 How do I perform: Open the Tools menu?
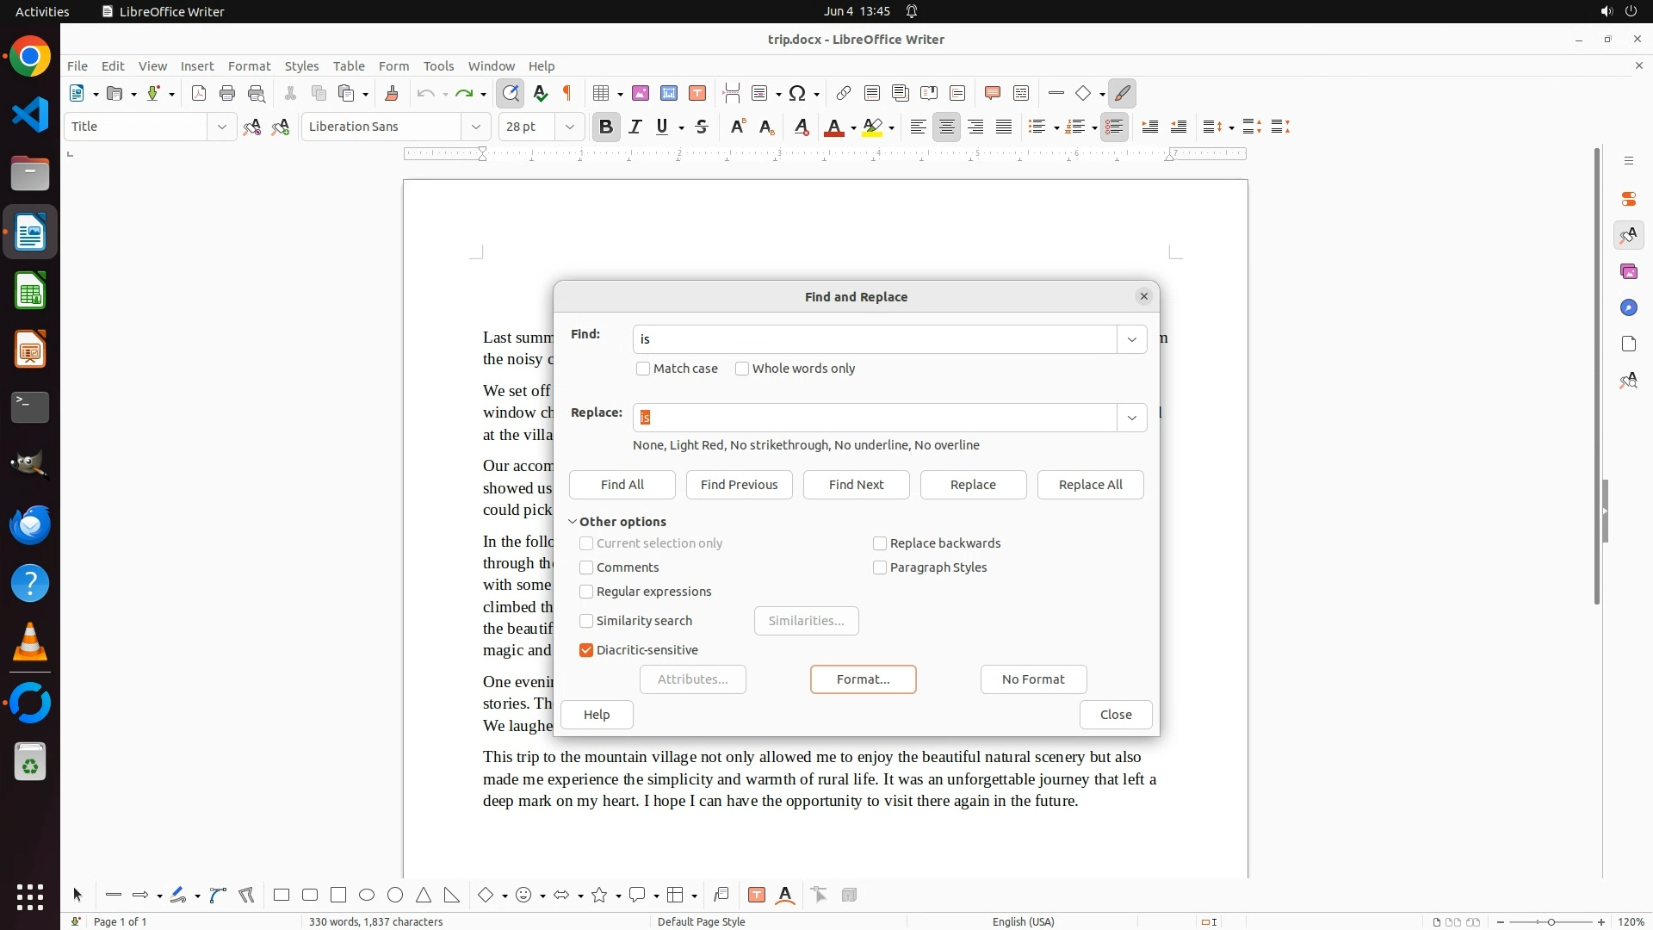click(x=438, y=65)
